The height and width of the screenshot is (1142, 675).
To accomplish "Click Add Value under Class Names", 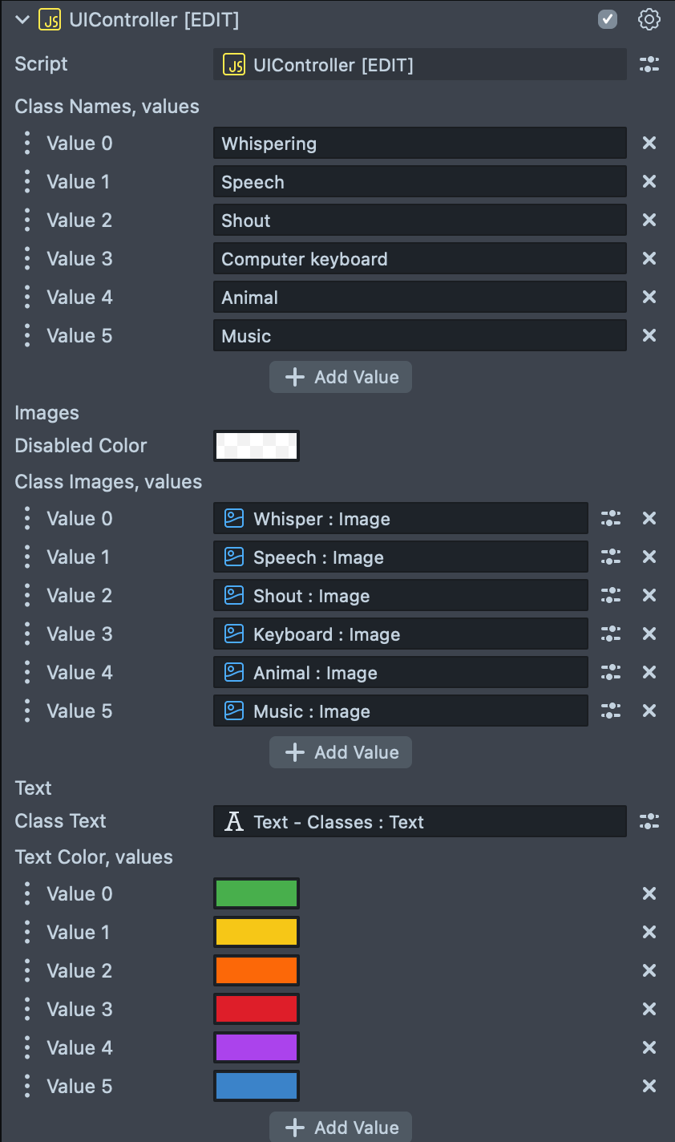I will coord(340,377).
